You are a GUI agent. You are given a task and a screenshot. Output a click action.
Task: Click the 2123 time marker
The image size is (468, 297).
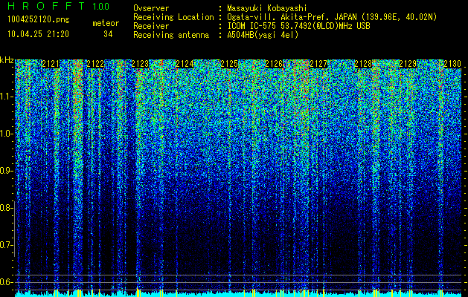click(x=140, y=64)
